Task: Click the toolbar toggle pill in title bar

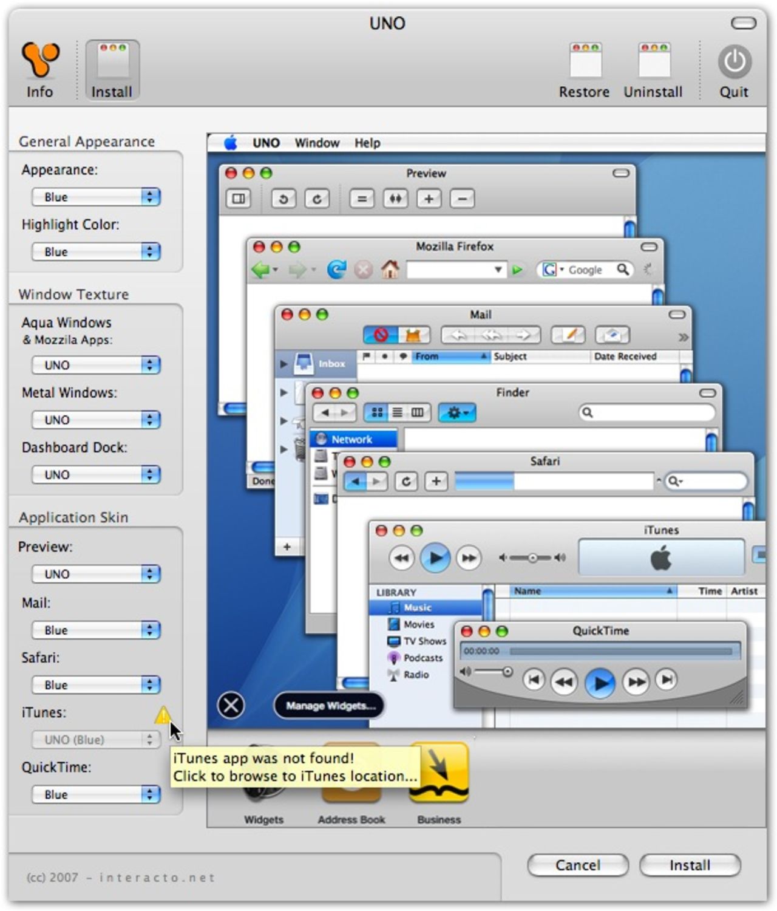Action: pyautogui.click(x=743, y=24)
